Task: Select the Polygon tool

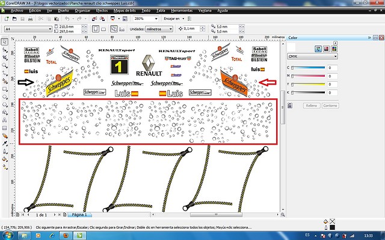Action: [4, 104]
